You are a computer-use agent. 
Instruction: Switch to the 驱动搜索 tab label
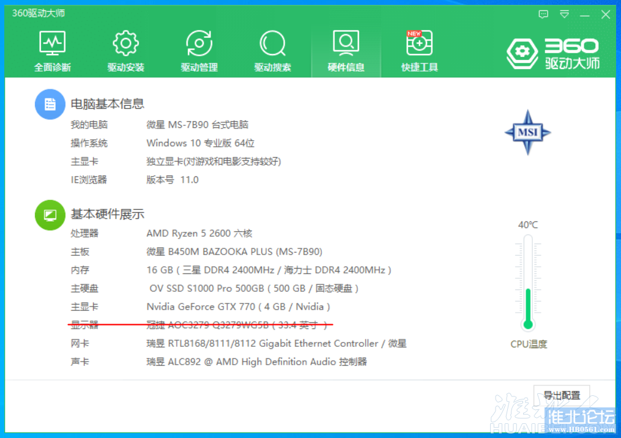click(272, 67)
